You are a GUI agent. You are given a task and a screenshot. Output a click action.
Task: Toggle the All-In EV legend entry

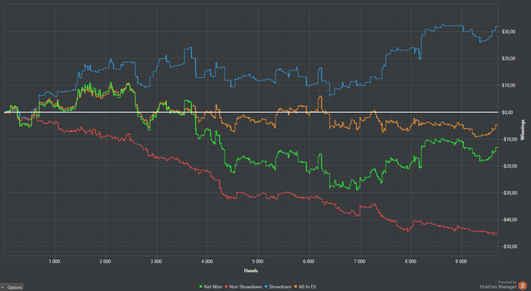tap(305, 286)
